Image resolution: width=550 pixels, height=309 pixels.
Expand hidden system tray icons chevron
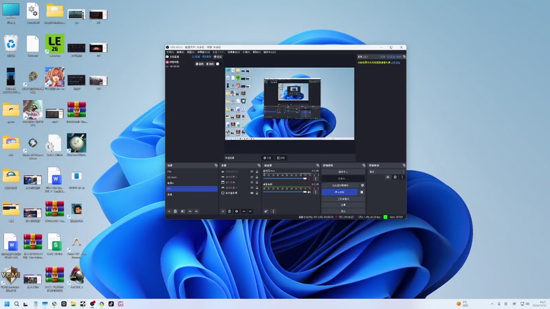(x=492, y=304)
